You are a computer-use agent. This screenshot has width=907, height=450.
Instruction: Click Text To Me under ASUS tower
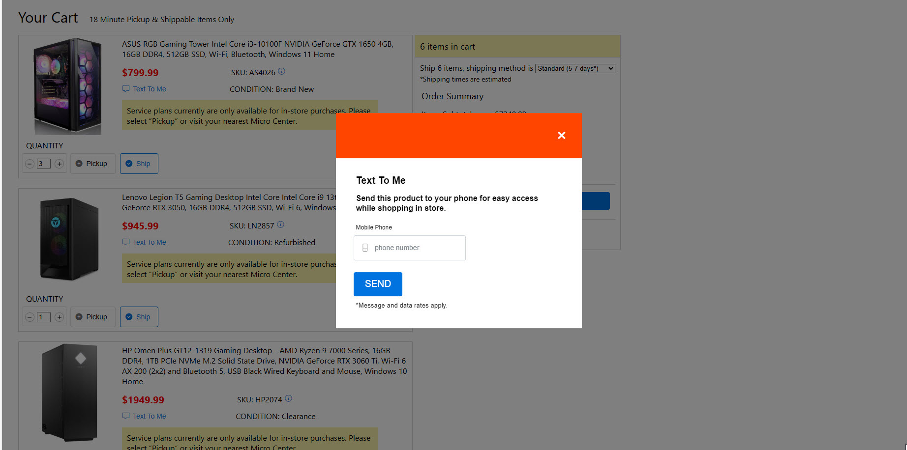[149, 89]
